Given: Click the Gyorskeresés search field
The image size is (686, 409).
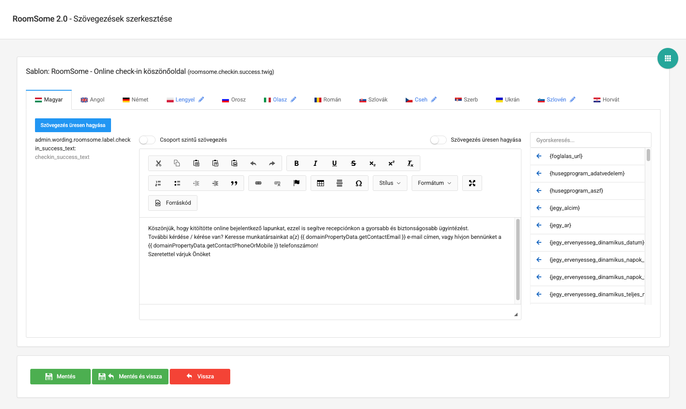Looking at the screenshot, I should pos(590,140).
